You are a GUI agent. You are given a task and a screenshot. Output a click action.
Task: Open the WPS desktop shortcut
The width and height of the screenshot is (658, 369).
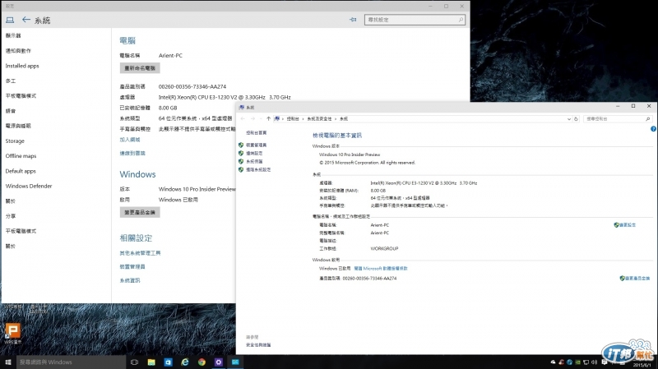tap(12, 334)
